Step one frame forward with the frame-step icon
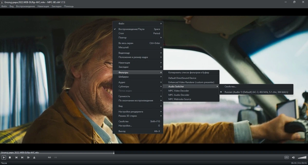 coord(28,158)
